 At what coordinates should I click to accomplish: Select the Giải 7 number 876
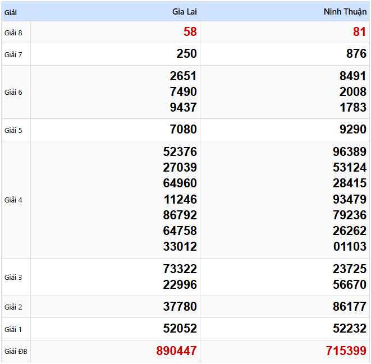coord(356,54)
